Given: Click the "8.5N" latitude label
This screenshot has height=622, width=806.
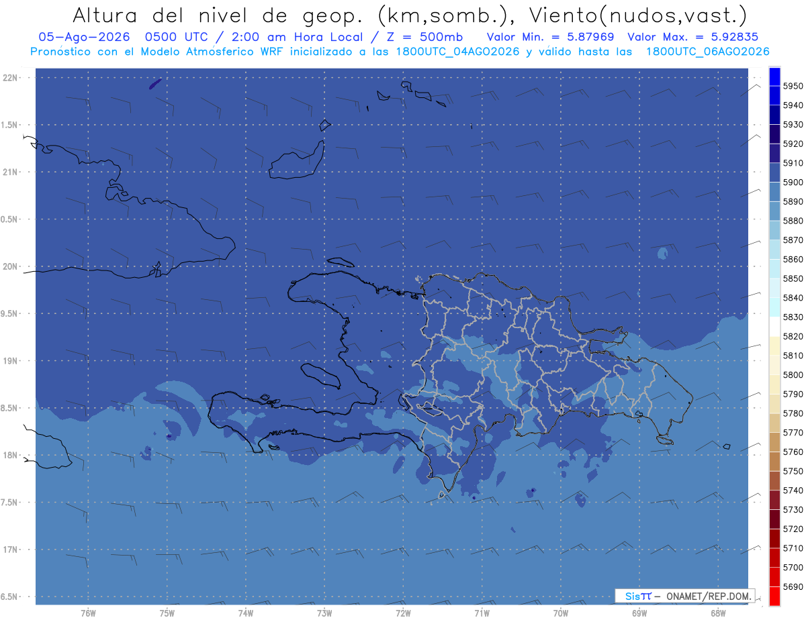Looking at the screenshot, I should pos(9,409).
